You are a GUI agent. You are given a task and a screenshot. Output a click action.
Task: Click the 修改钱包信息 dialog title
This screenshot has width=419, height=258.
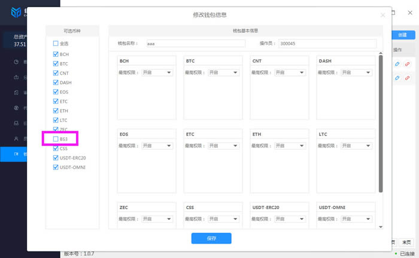coord(209,15)
